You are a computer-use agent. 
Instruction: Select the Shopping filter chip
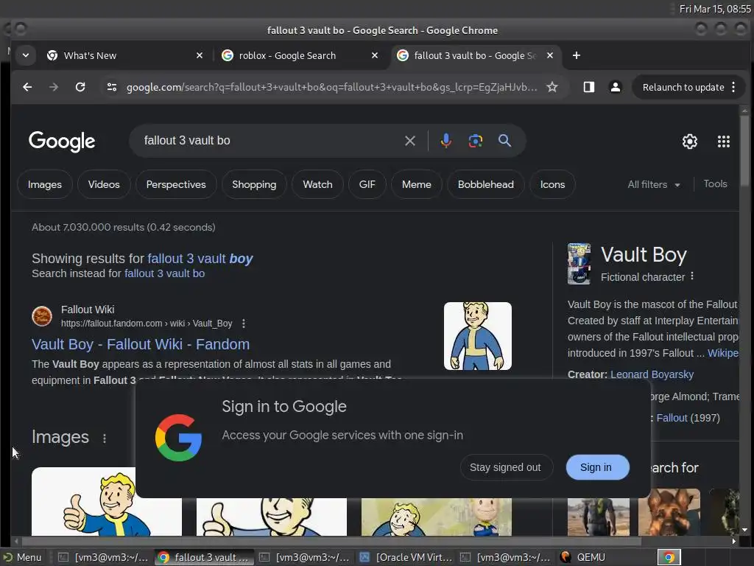[x=254, y=184]
